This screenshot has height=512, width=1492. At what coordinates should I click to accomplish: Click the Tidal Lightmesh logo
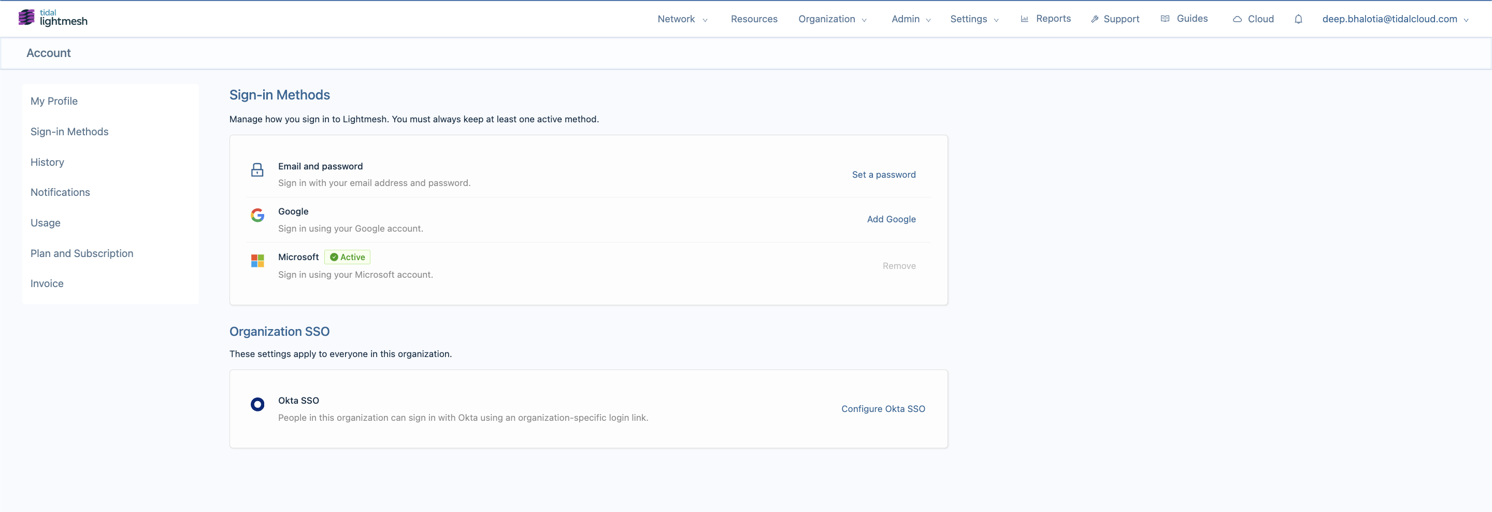53,18
